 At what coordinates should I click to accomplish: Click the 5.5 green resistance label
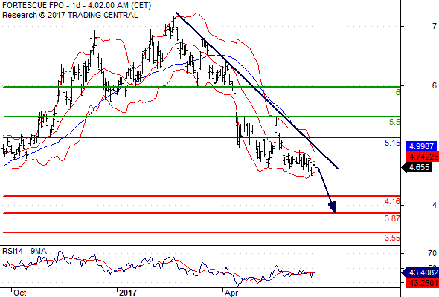pyautogui.click(x=394, y=122)
